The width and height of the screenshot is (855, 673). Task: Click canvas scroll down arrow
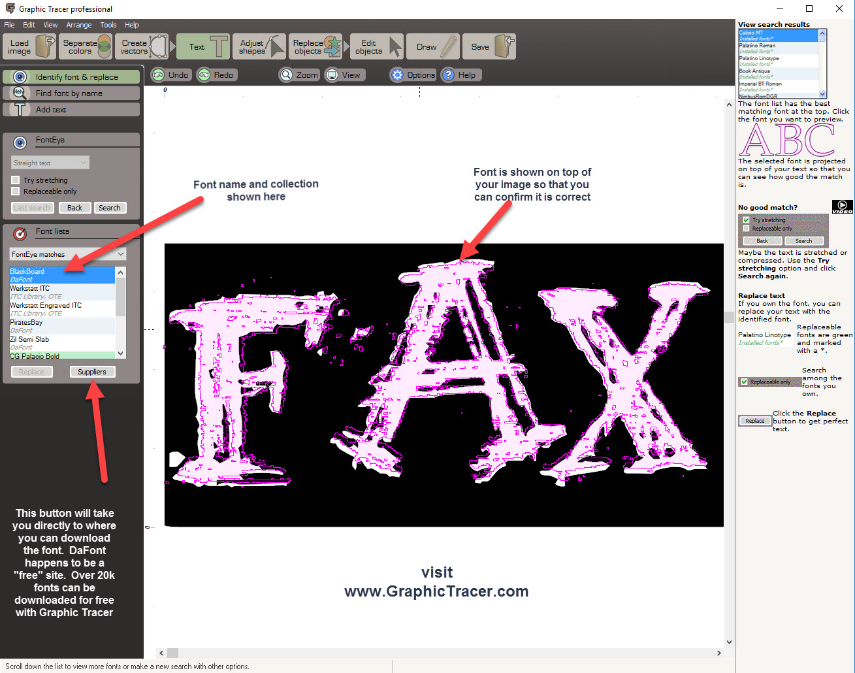tap(729, 642)
